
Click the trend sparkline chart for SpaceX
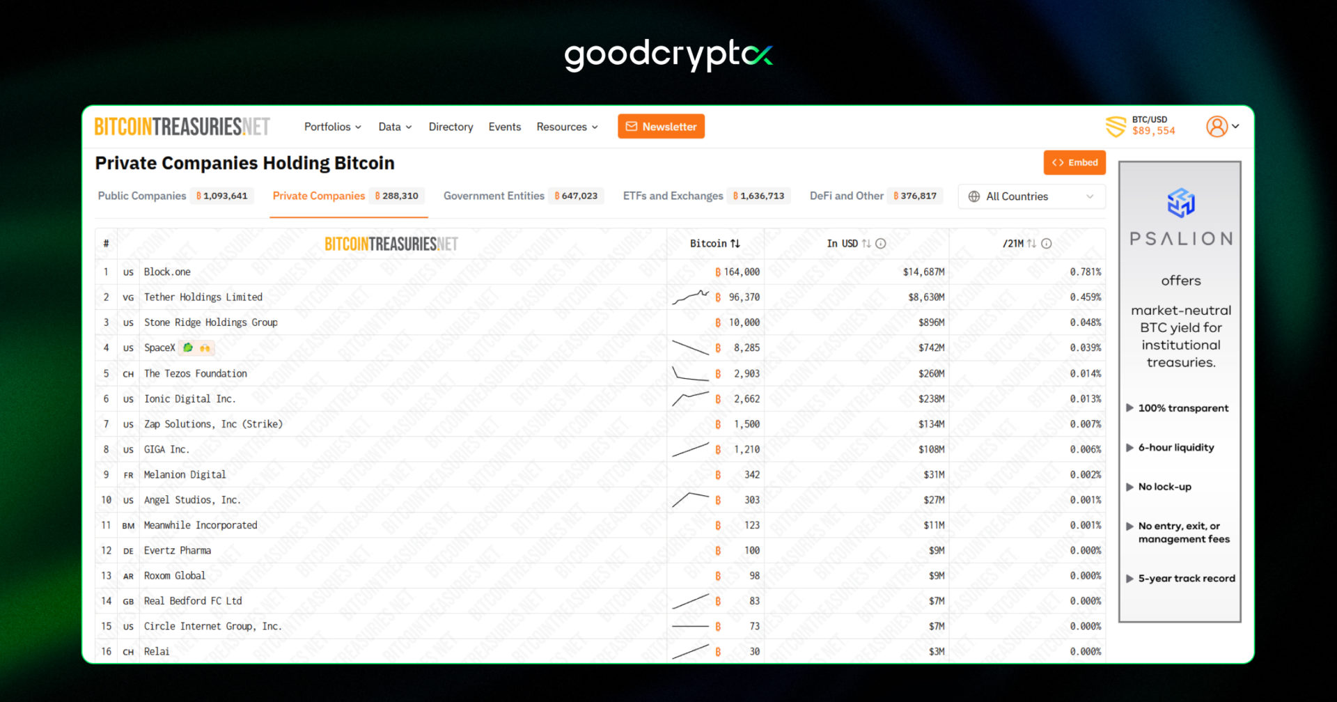click(x=689, y=347)
